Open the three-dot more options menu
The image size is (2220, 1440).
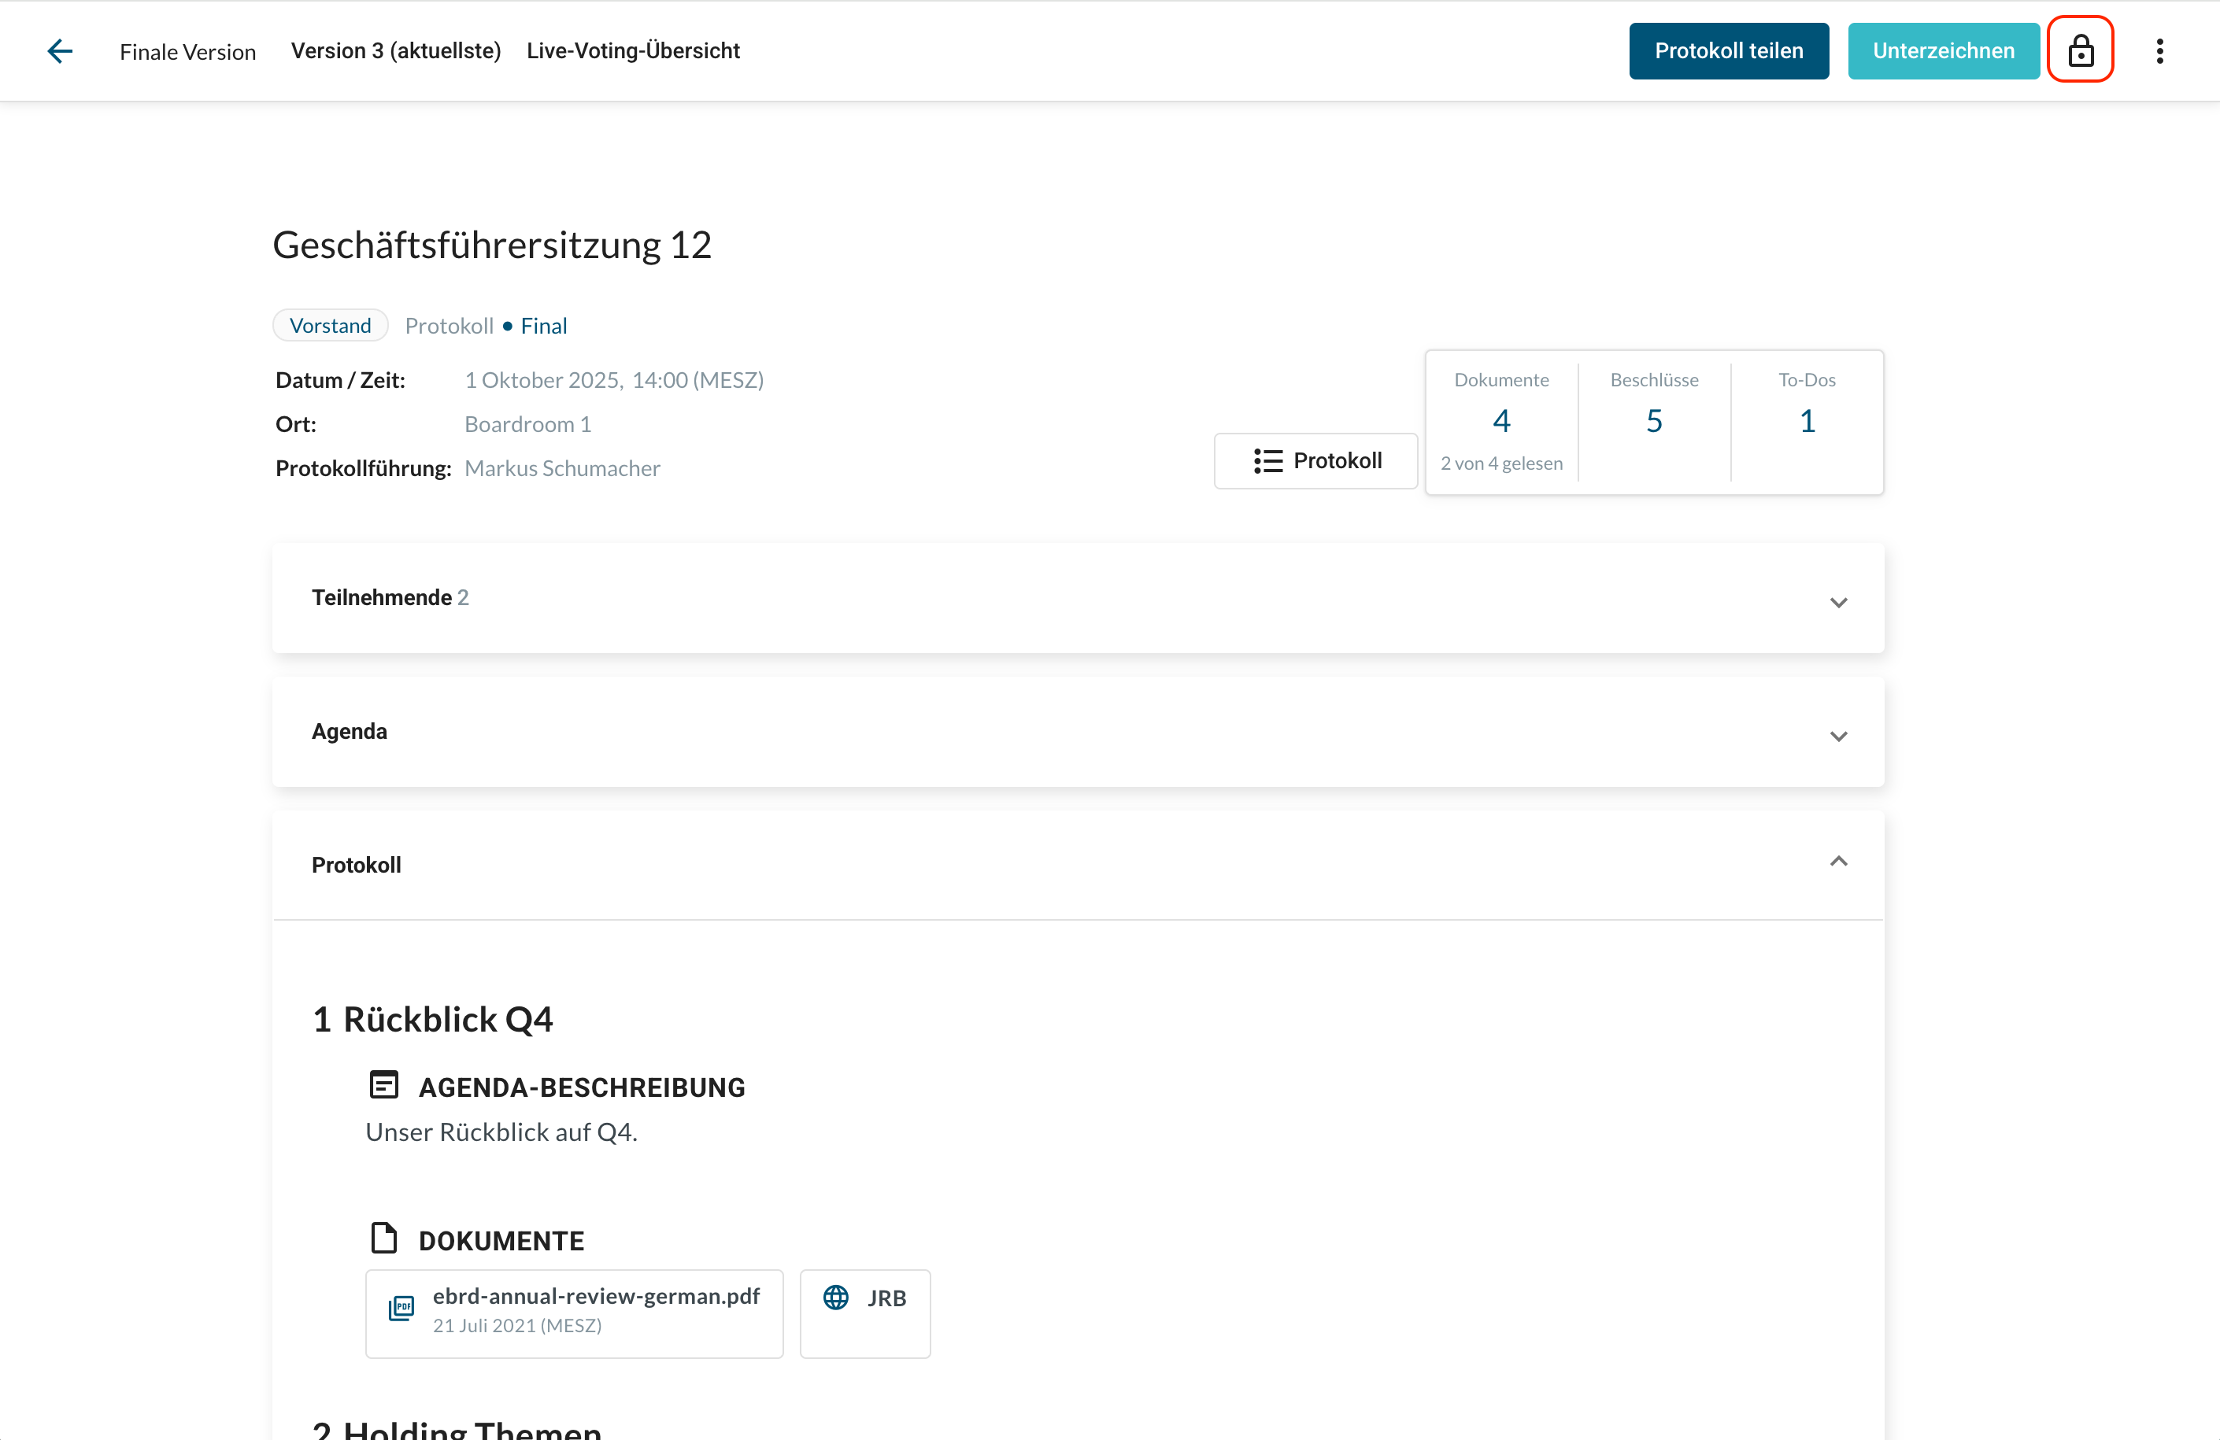click(2159, 50)
